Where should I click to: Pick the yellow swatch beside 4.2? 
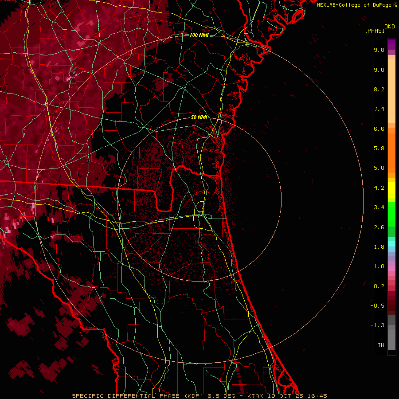[x=391, y=189]
